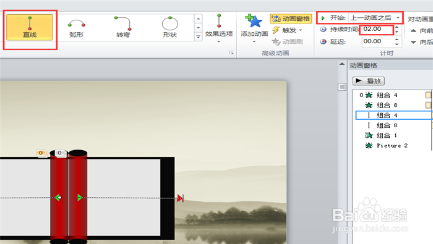Select the 转弯 motion path
The image size is (433, 244).
123,28
